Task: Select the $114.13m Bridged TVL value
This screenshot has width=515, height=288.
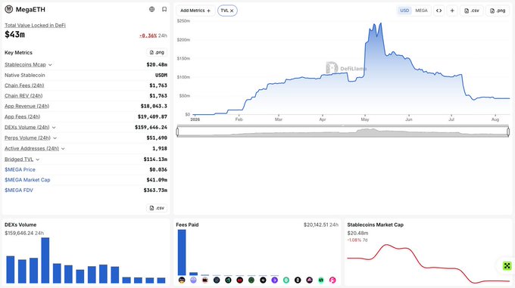Action: pos(155,159)
